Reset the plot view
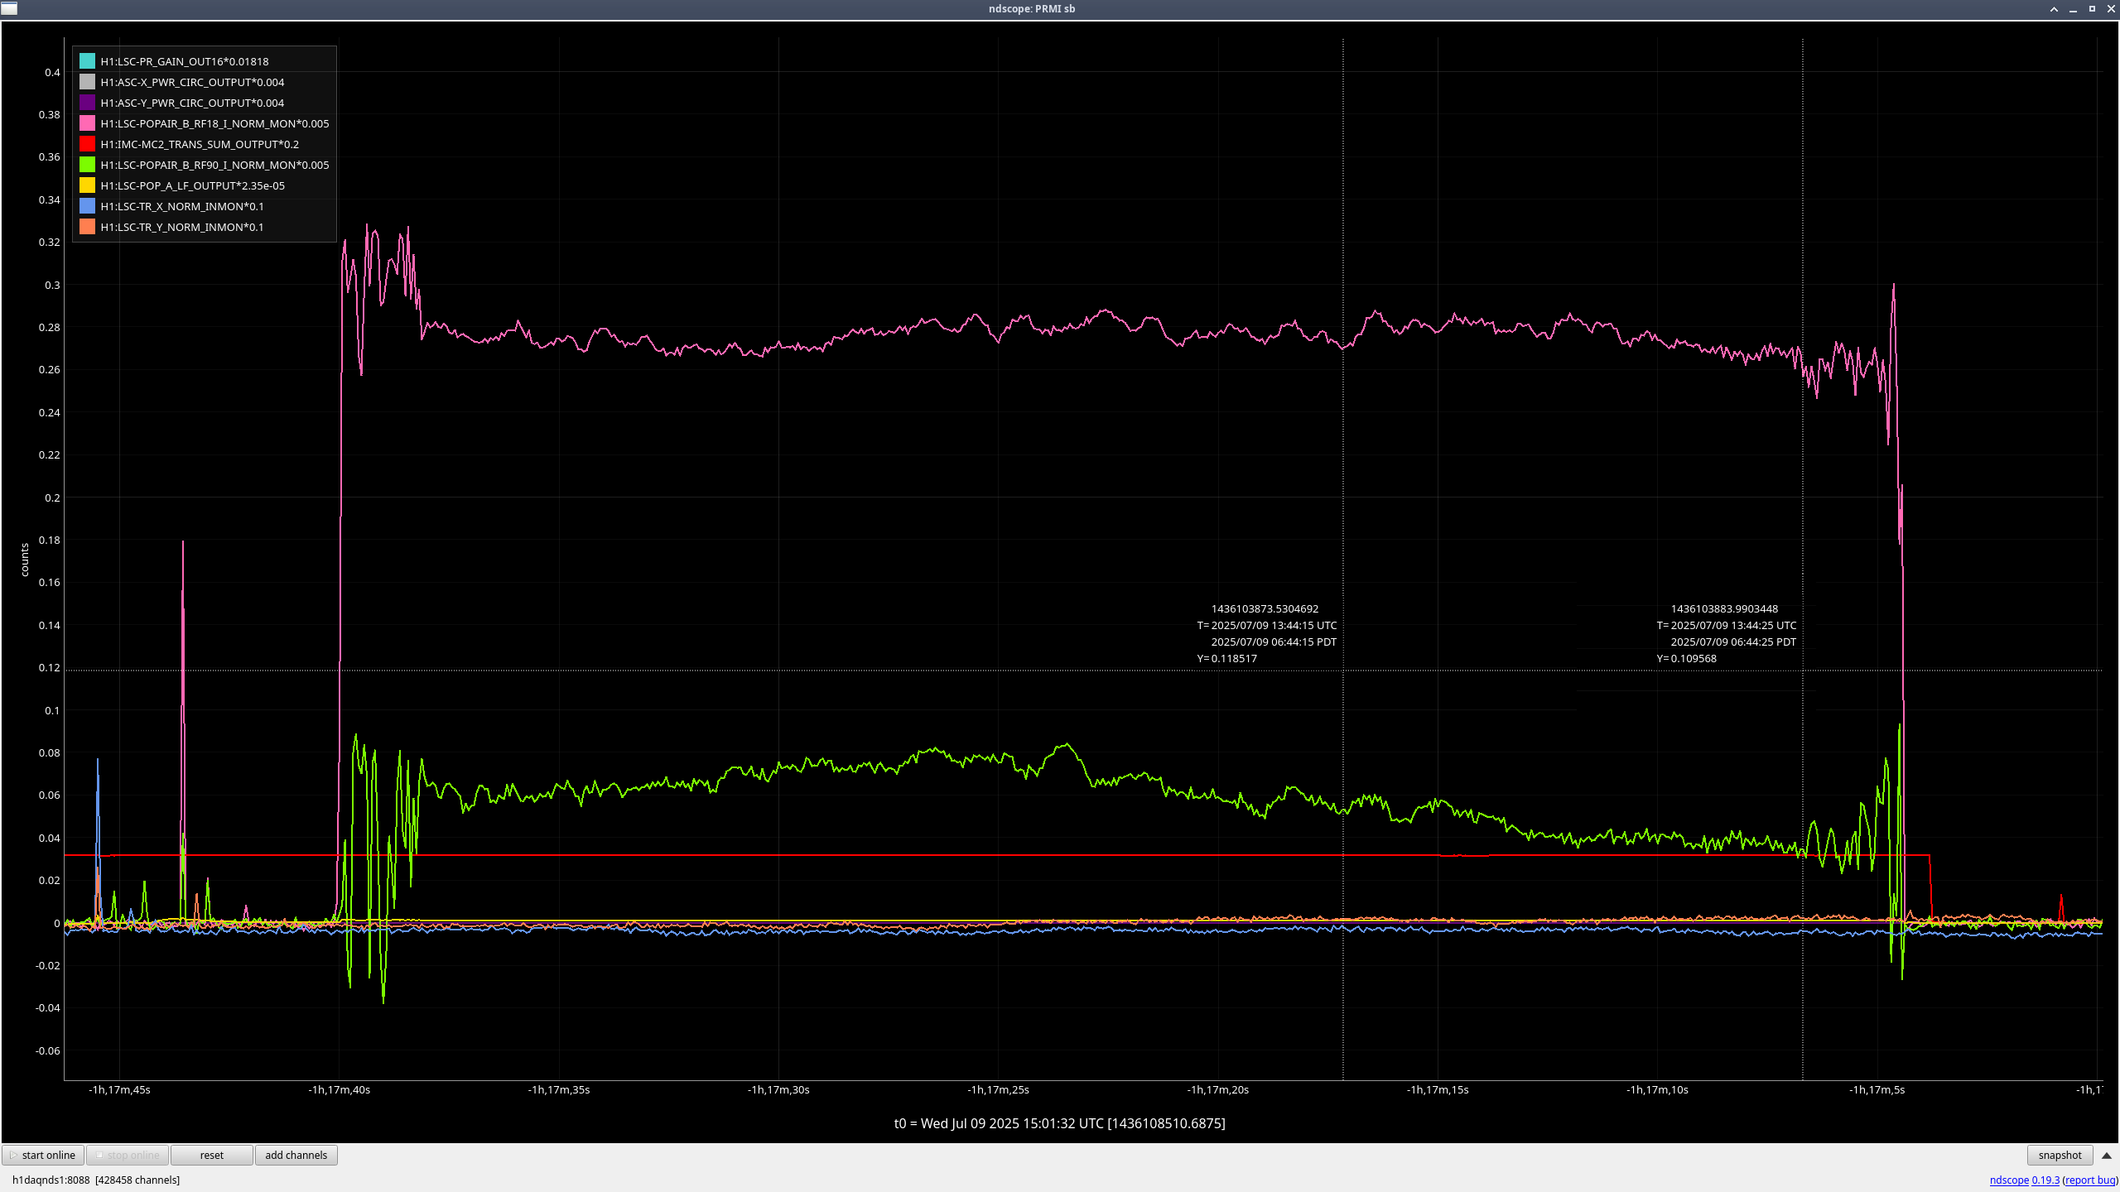The height and width of the screenshot is (1192, 2120). point(212,1155)
